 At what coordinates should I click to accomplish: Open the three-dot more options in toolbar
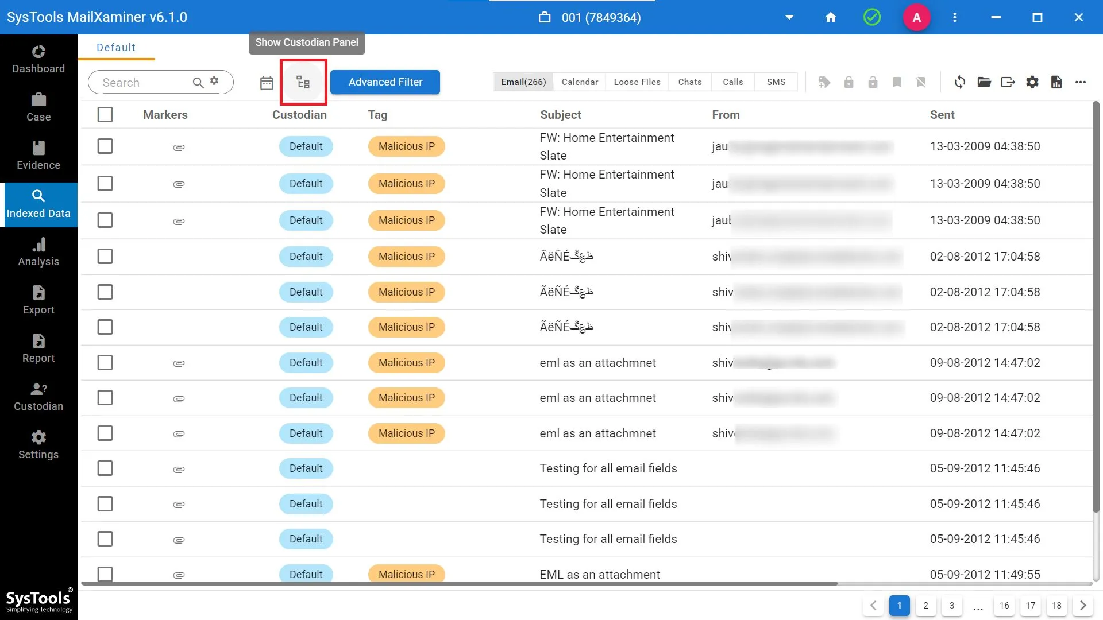1081,82
